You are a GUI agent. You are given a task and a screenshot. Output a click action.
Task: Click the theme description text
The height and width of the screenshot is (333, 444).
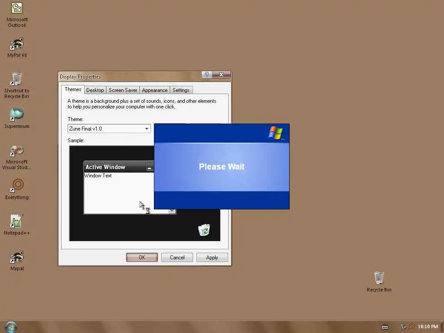tap(142, 104)
